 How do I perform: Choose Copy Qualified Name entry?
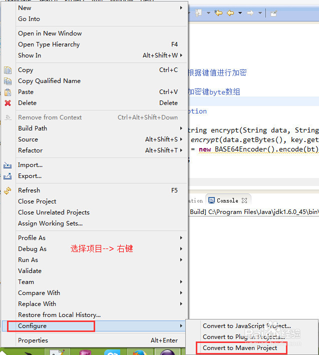click(x=95, y=81)
